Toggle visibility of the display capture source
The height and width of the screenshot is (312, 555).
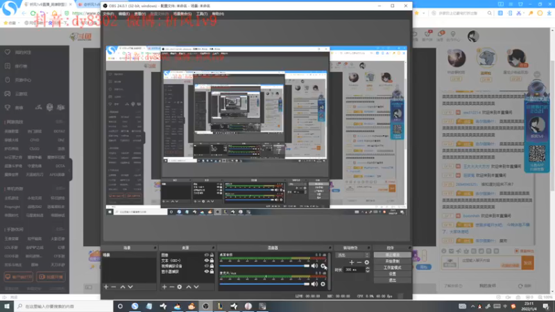pyautogui.click(x=206, y=271)
